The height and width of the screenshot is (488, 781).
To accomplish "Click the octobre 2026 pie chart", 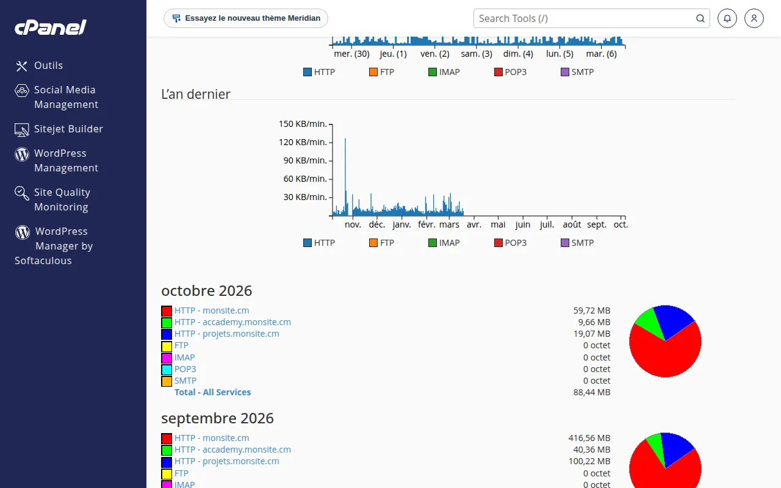I will 665,341.
